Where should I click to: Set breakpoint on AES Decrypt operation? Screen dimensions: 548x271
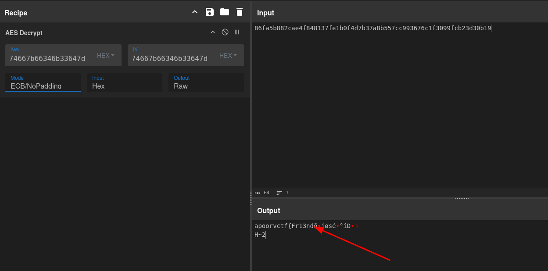tap(237, 32)
